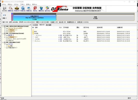Click the 新建分区 new partition icon
This screenshot has height=100, width=138.
(29, 9)
